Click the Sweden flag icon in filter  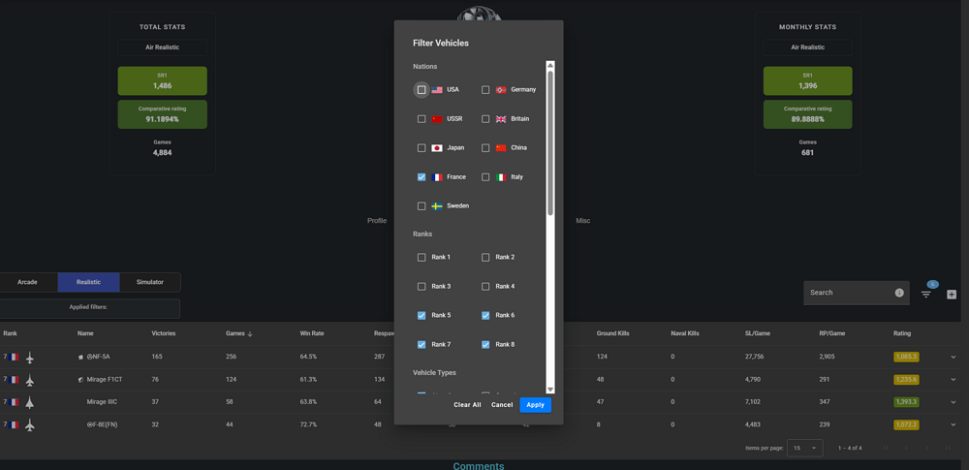pos(437,206)
